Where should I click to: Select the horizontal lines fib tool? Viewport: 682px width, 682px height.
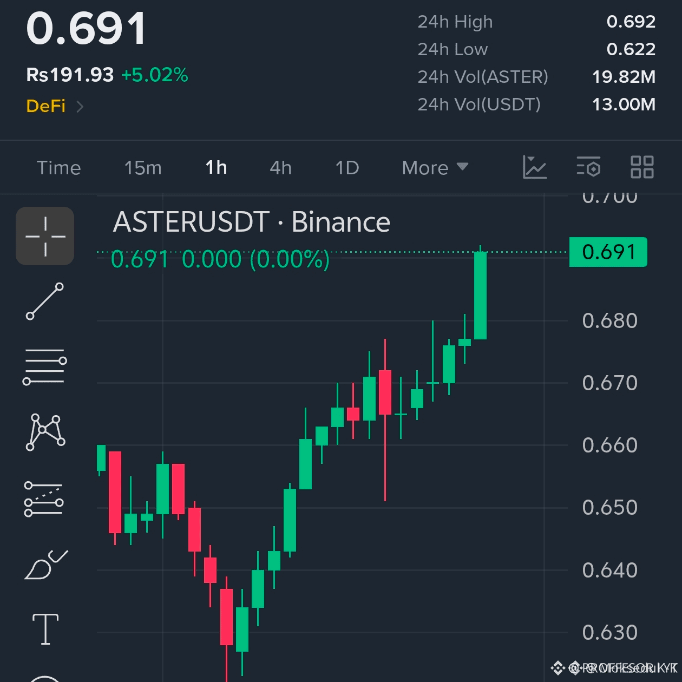(45, 366)
